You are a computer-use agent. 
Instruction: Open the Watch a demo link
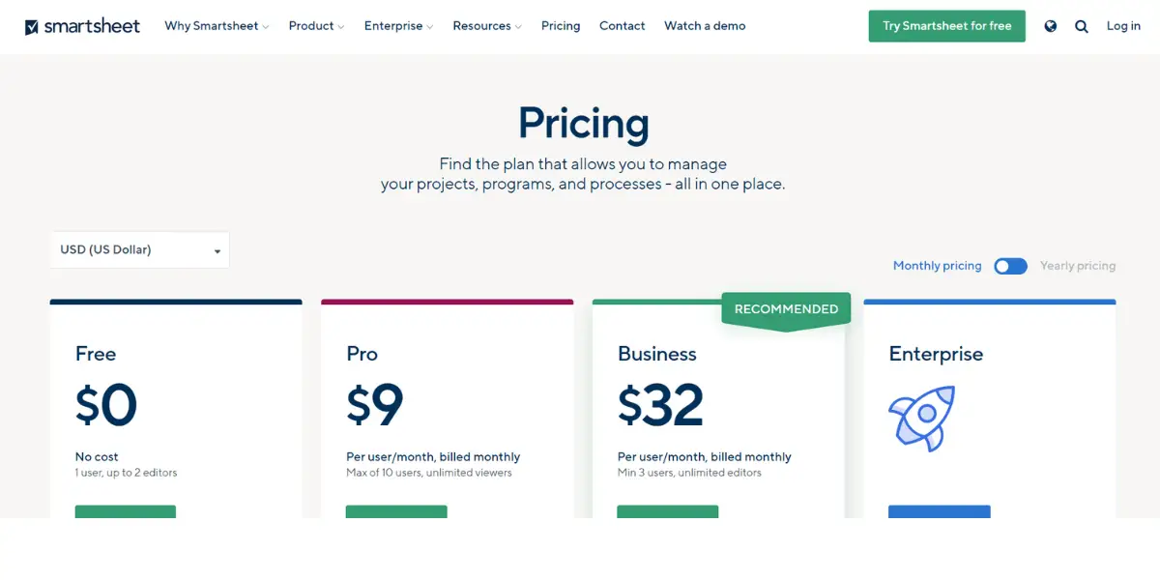click(x=705, y=26)
